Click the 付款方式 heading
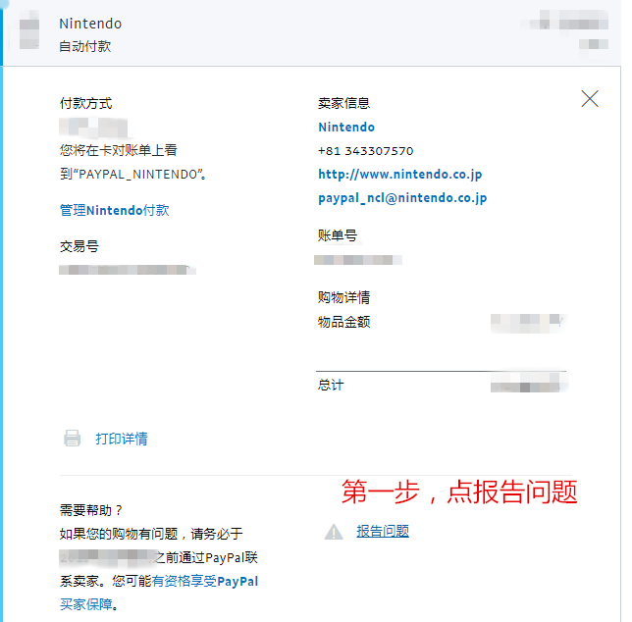This screenshot has width=632, height=622. pyautogui.click(x=85, y=104)
